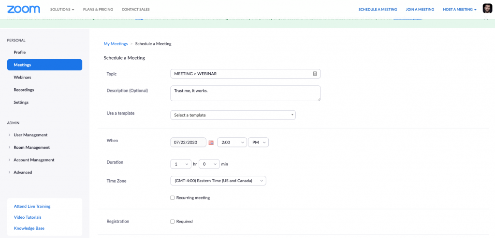The image size is (495, 238).
Task: Click Schedule a Meeting header link
Action: (x=378, y=10)
